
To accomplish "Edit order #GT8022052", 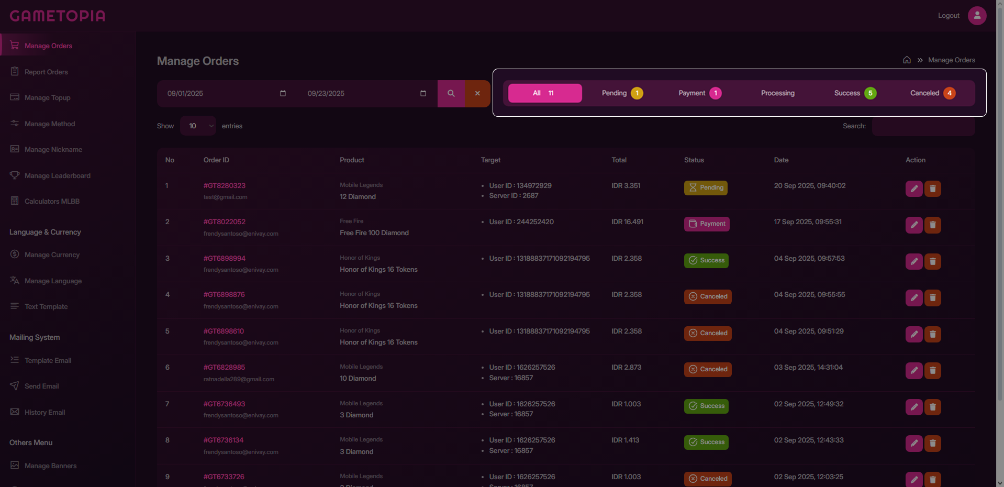I will tap(914, 225).
